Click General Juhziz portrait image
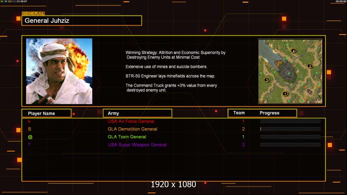Viewport: 347px width, 195px height. (x=59, y=71)
